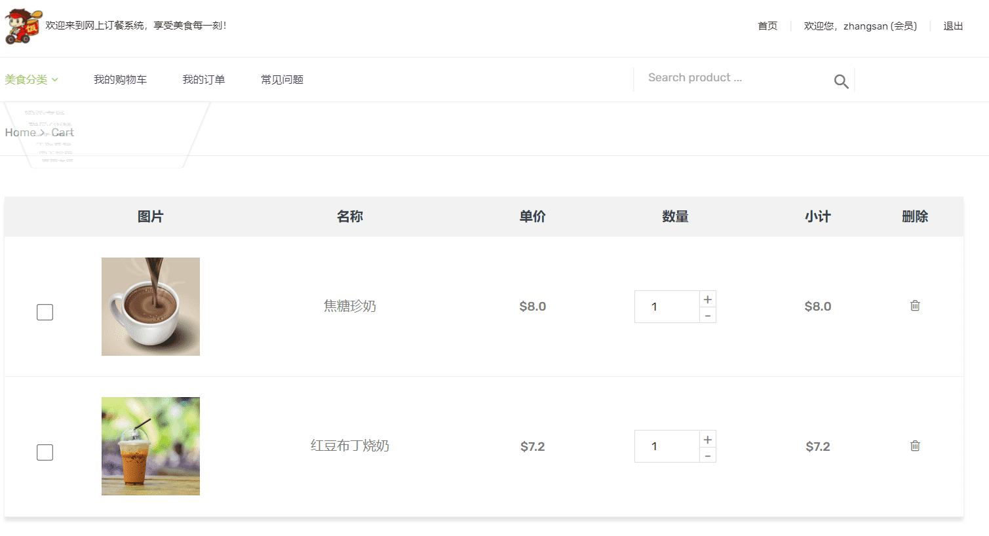Click the Home breadcrumb link
The image size is (989, 536).
coord(20,132)
